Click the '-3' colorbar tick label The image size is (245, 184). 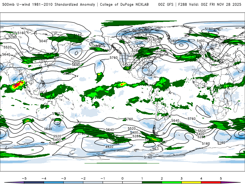[x=63, y=178]
